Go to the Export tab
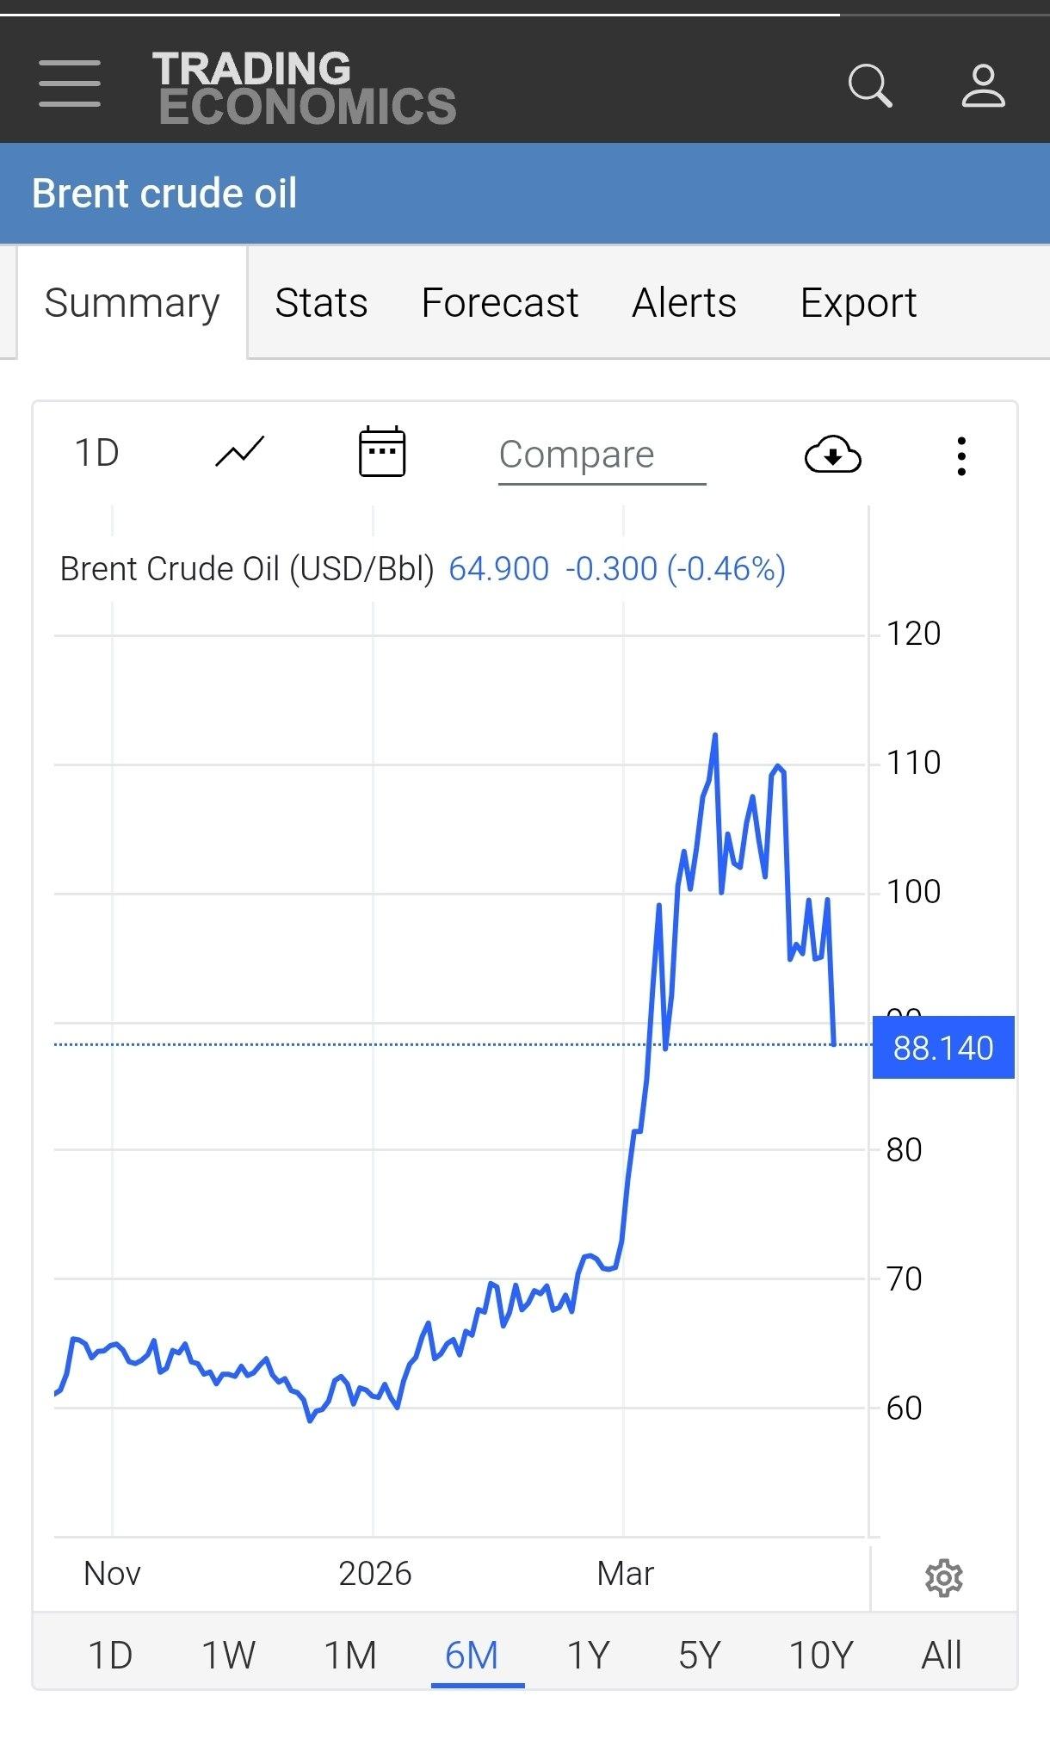This screenshot has height=1752, width=1050. tap(858, 303)
